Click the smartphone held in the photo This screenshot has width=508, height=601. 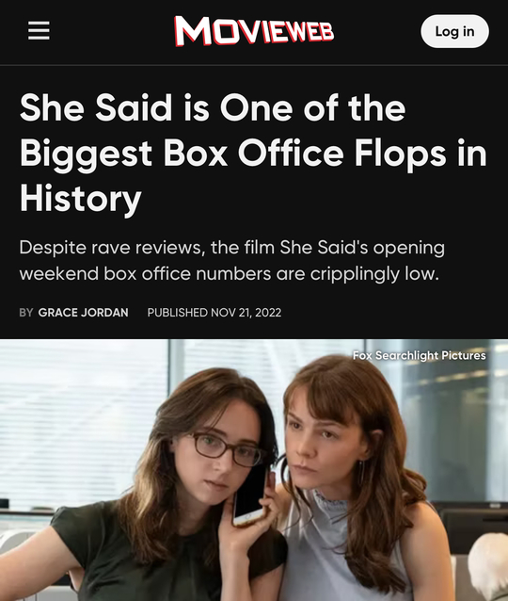[x=251, y=495]
